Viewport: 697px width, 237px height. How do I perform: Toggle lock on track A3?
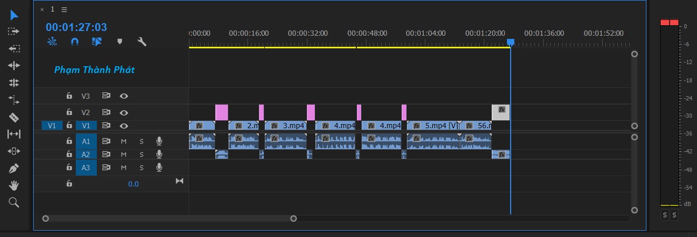(x=69, y=167)
